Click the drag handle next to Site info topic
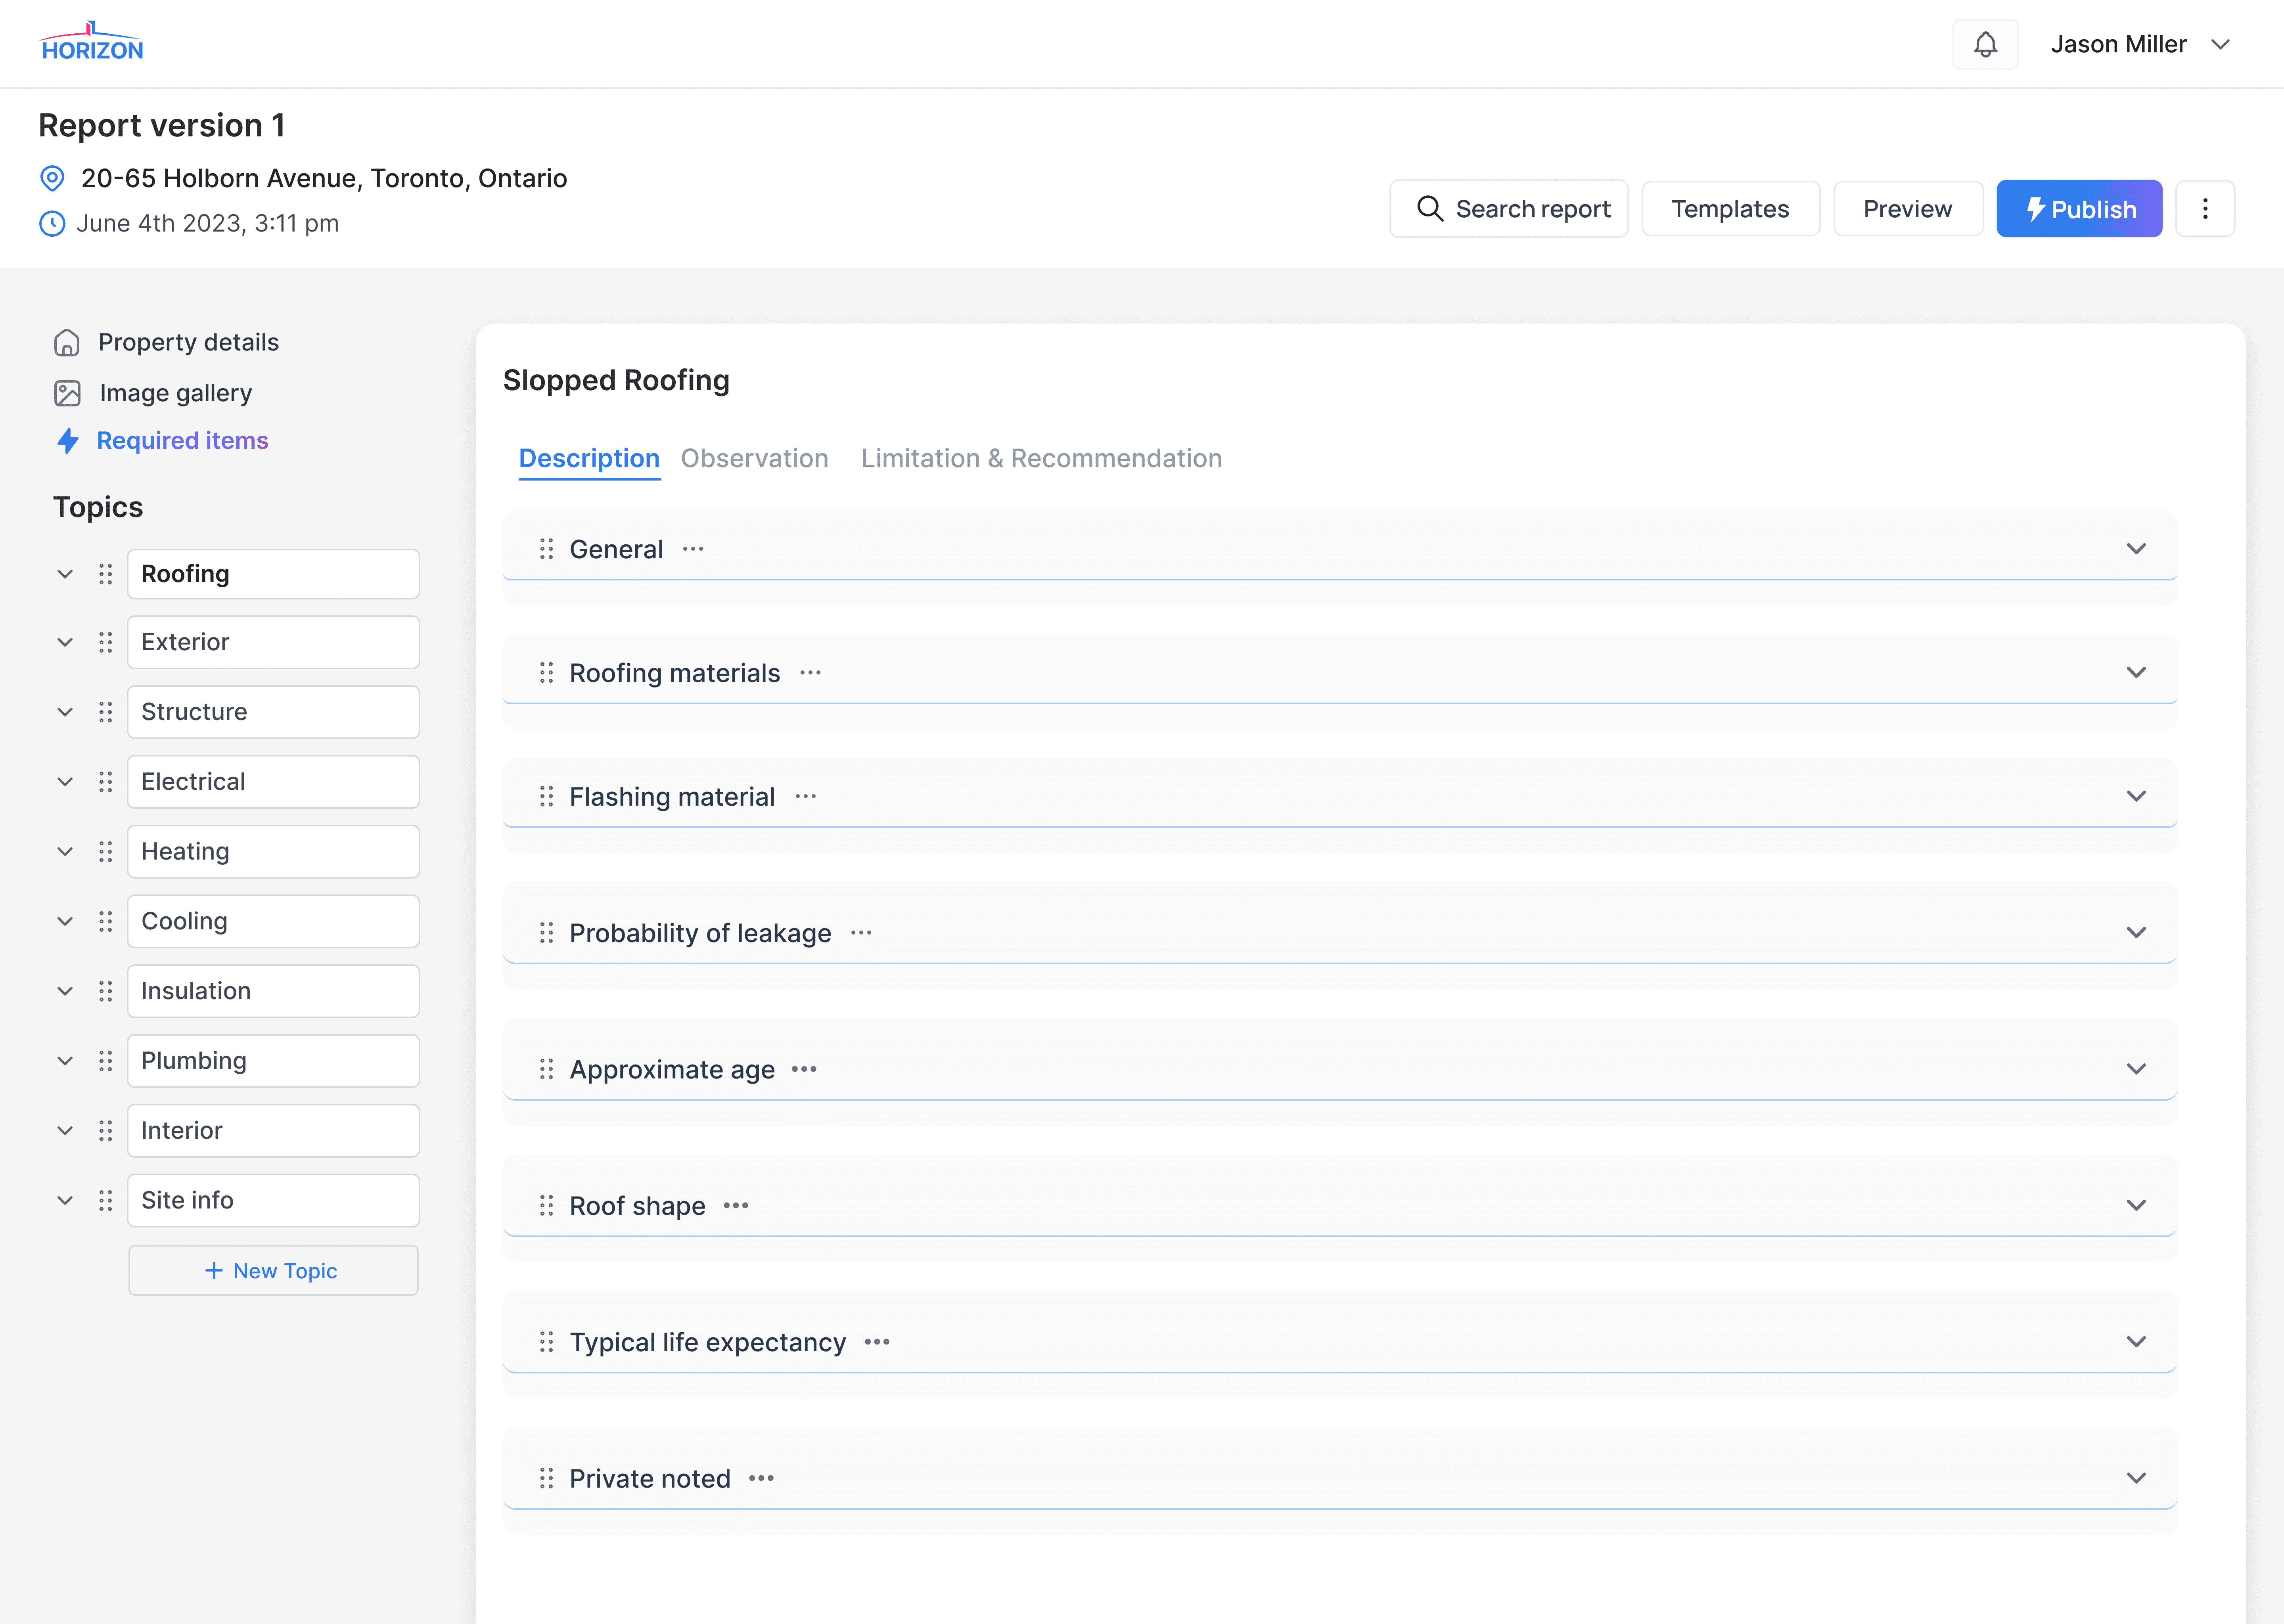 click(x=106, y=1200)
